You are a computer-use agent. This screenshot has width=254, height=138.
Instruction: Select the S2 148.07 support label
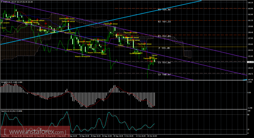pyautogui.click(x=164, y=75)
